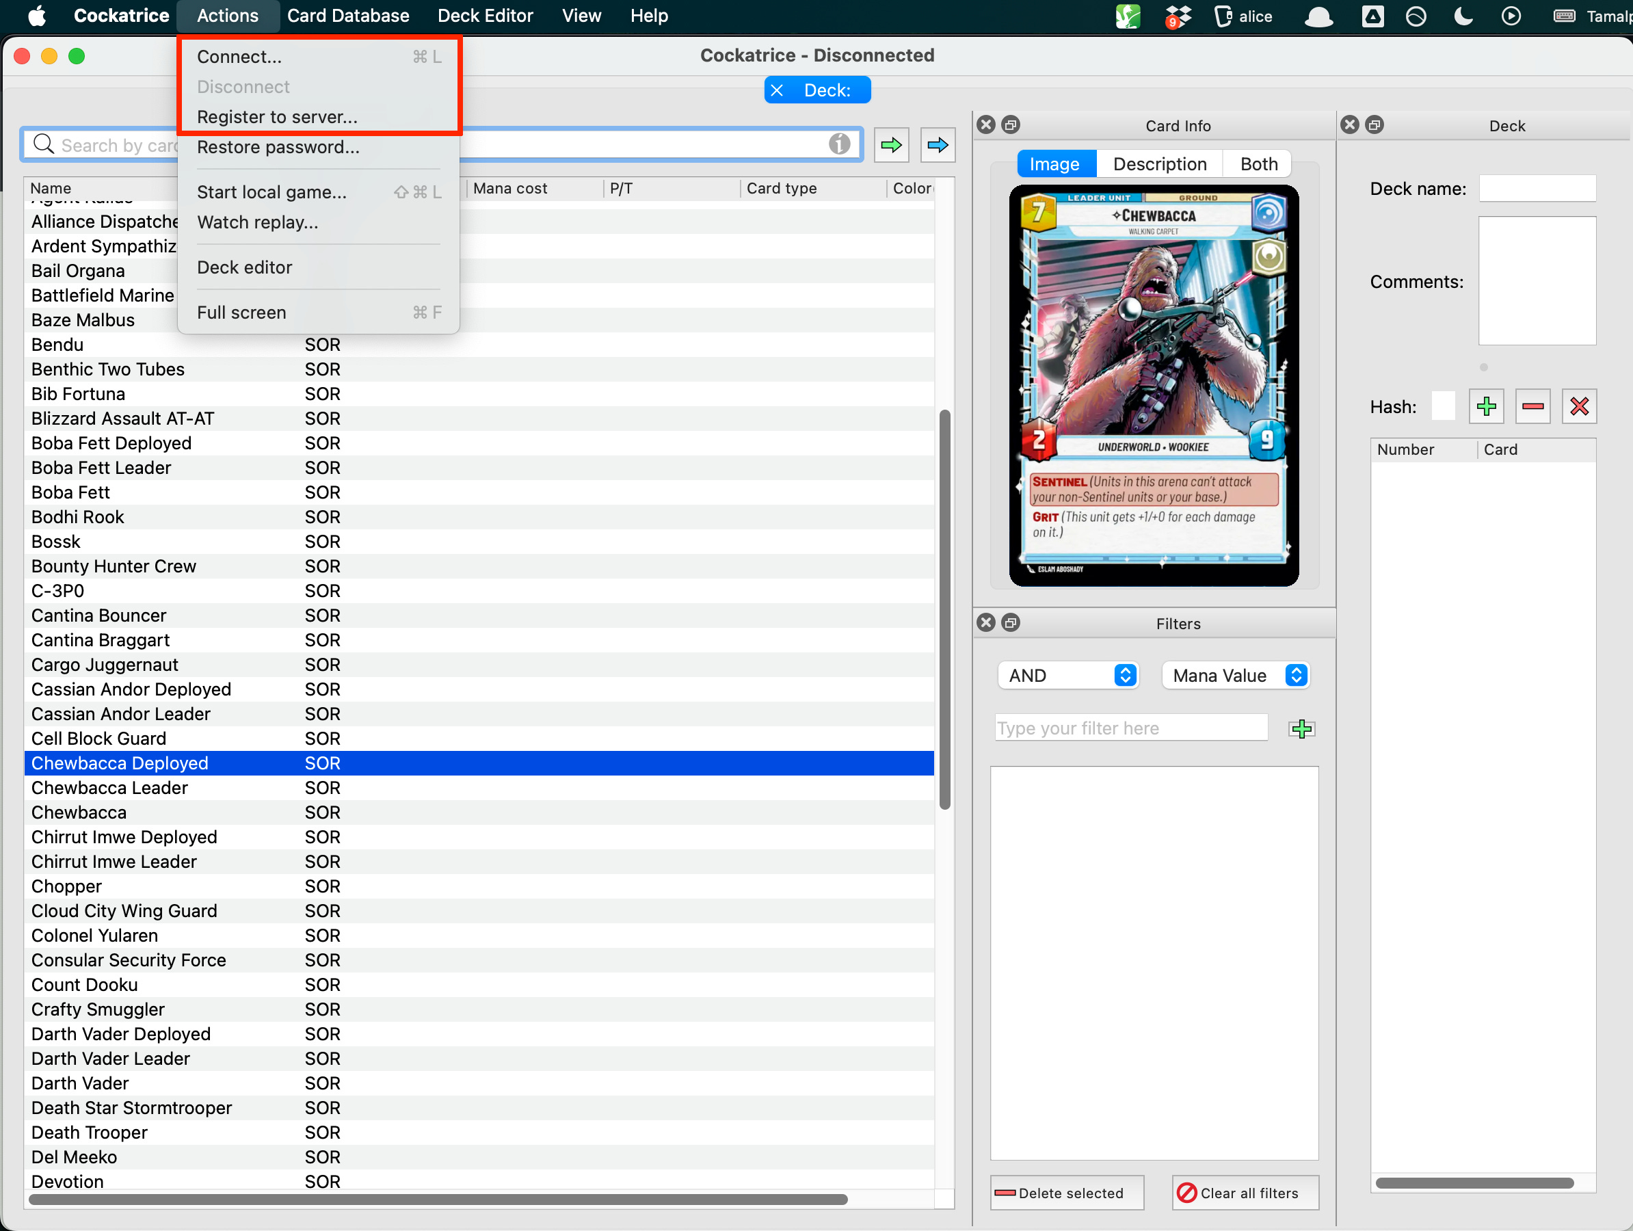Click the Clear all filters button
This screenshot has width=1633, height=1231.
click(1245, 1193)
